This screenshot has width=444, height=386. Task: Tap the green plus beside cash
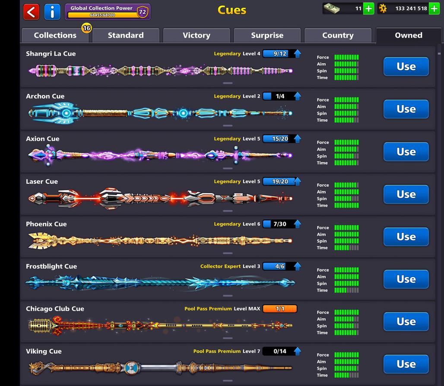pos(368,9)
